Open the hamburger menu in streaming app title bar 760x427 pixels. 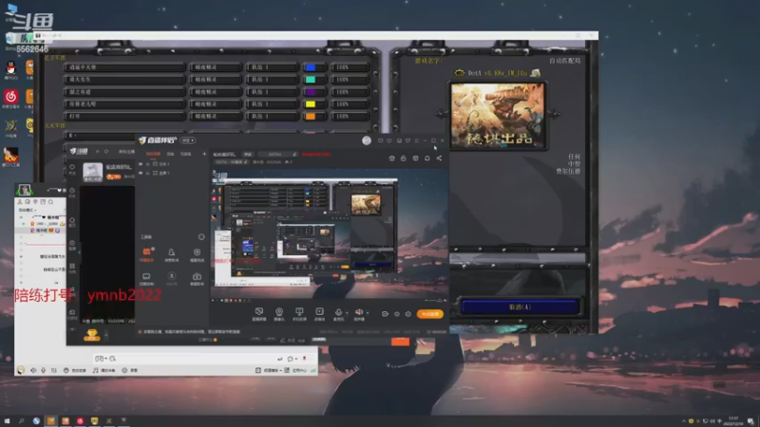(x=416, y=140)
